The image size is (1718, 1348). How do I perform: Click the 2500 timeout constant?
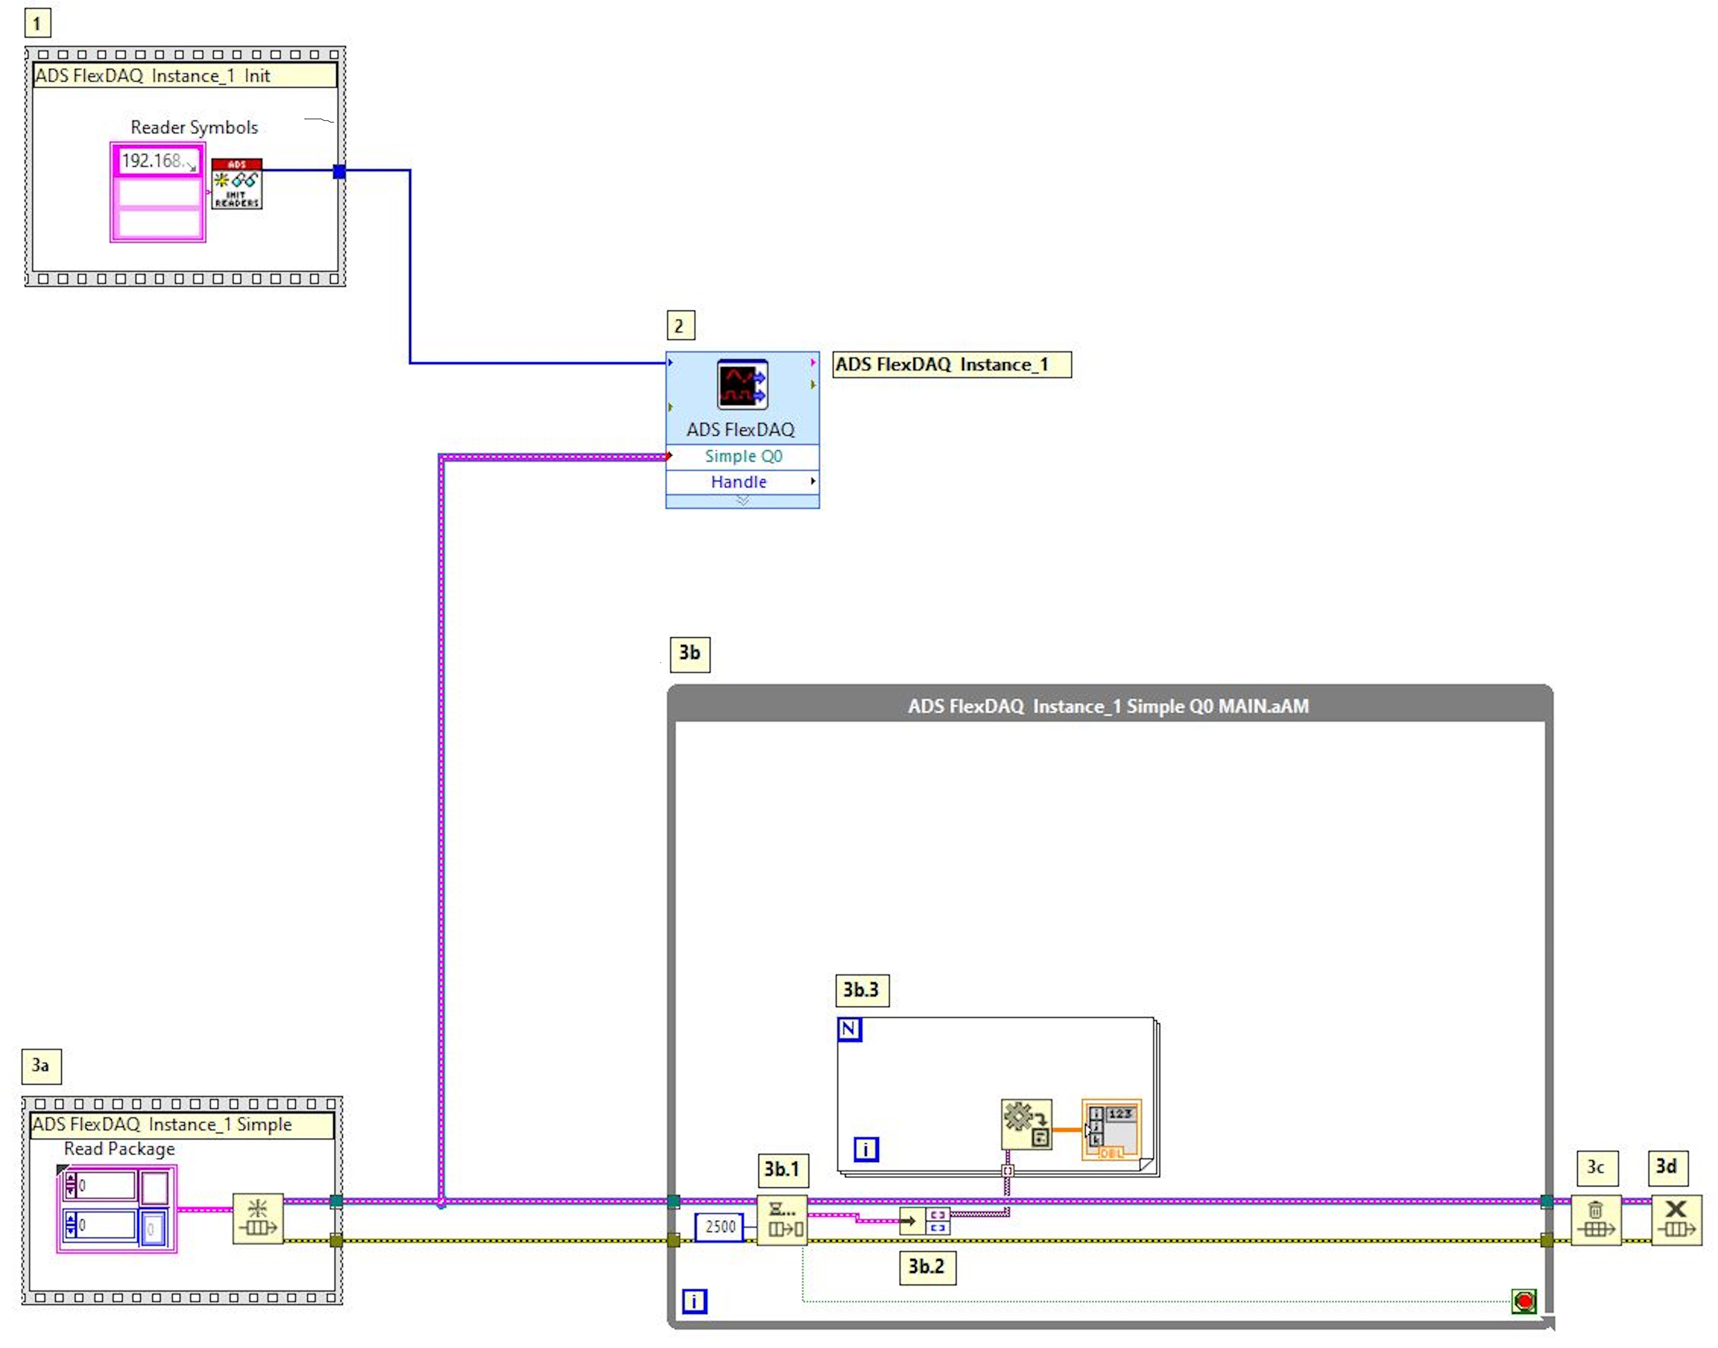719,1226
